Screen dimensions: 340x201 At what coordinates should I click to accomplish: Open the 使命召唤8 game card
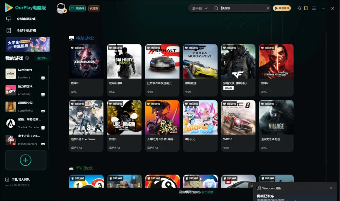[124, 70]
